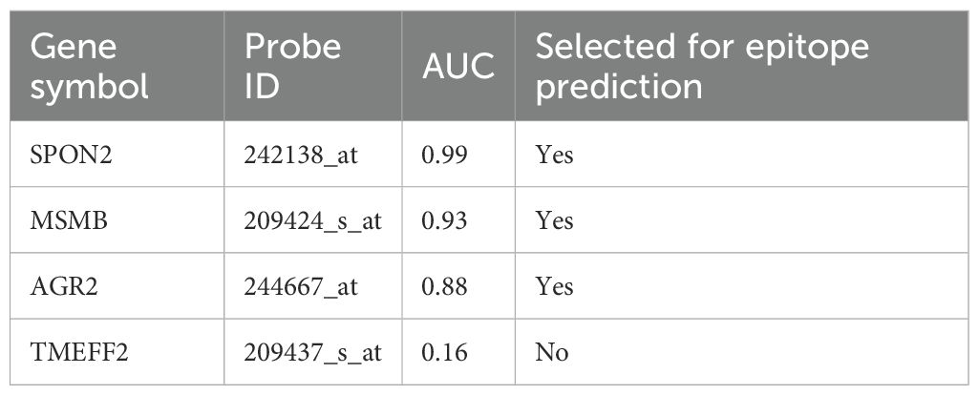Click the Yes cell in the AGR2 row
979x395 pixels.
[554, 287]
